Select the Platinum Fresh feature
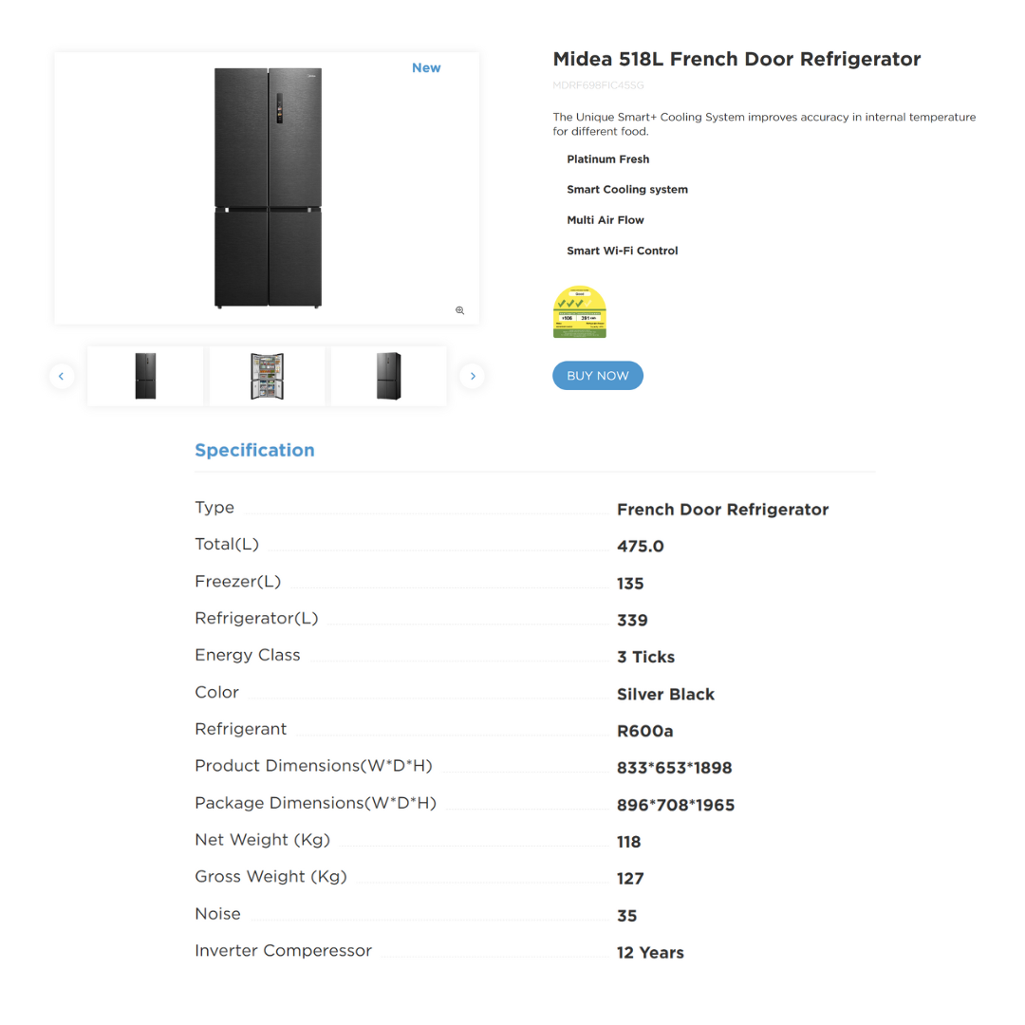 [x=608, y=158]
